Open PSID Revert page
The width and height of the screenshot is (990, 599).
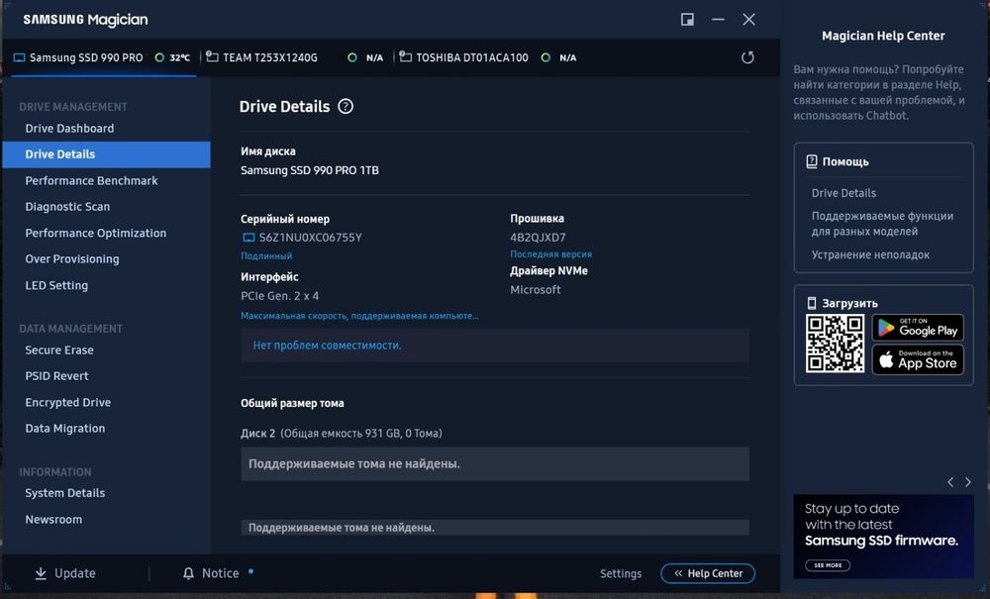tap(56, 375)
